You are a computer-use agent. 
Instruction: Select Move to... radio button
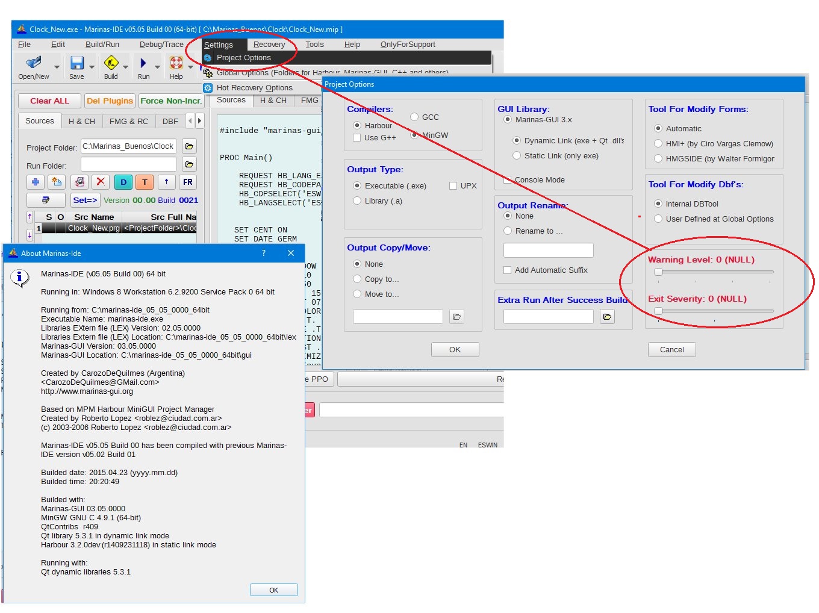357,294
